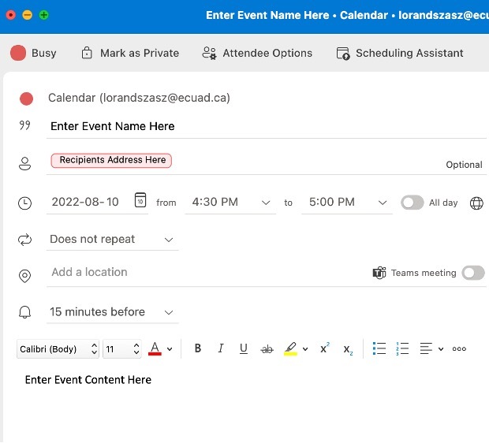The width and height of the screenshot is (489, 443).
Task: Click the Scheduling Assistant calendar icon
Action: (x=343, y=53)
